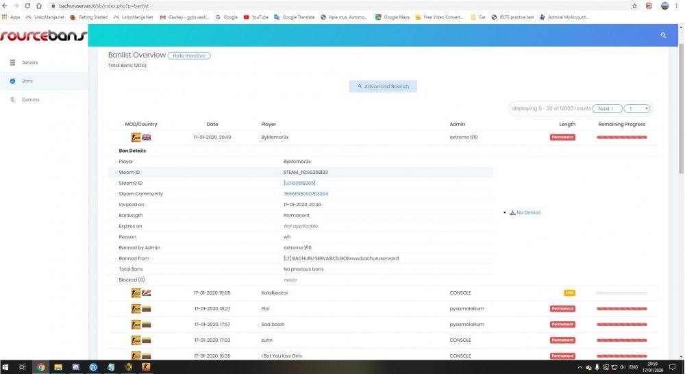Toggle the Hide Inactive bans filter

click(189, 55)
